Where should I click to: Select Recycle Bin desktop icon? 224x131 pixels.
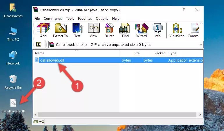(x=13, y=82)
